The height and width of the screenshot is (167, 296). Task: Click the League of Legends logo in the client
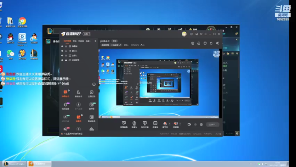point(50,31)
